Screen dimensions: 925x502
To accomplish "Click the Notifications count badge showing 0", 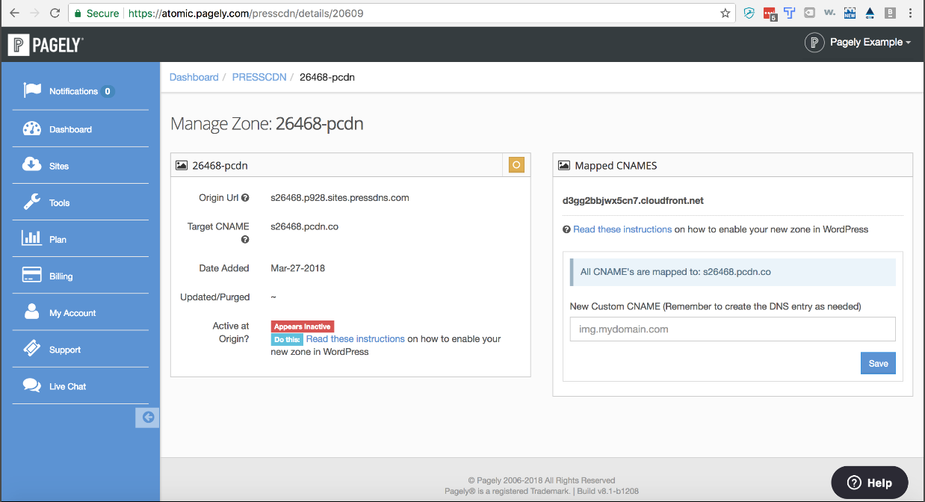I will click(108, 91).
